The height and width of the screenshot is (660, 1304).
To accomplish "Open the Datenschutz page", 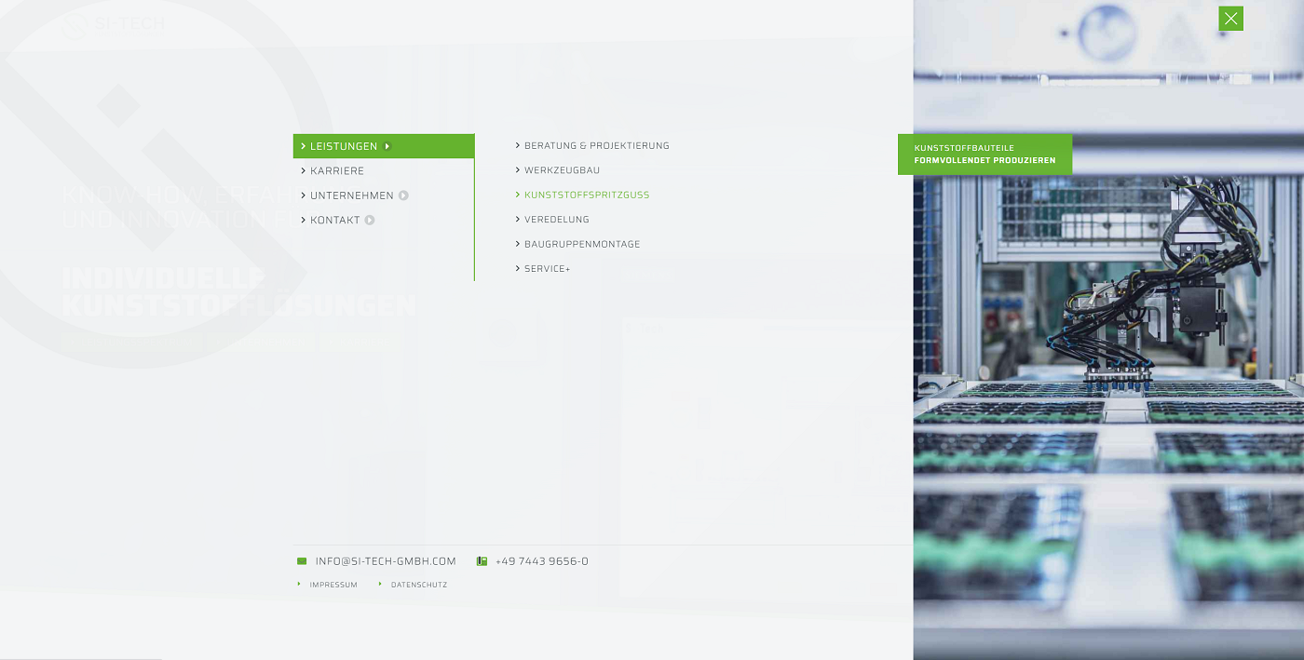I will 418,585.
